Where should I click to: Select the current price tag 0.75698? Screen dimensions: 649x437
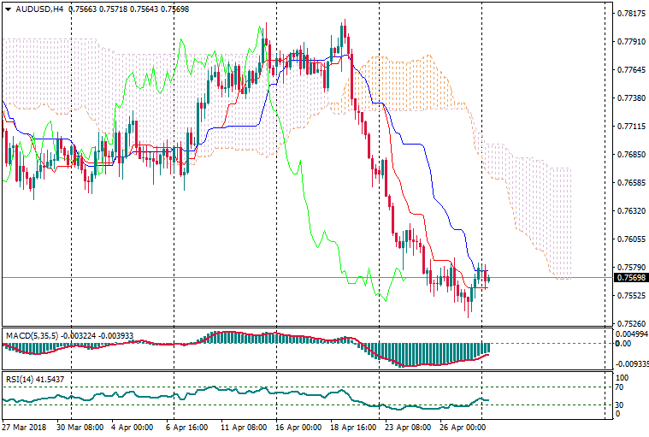pyautogui.click(x=631, y=278)
